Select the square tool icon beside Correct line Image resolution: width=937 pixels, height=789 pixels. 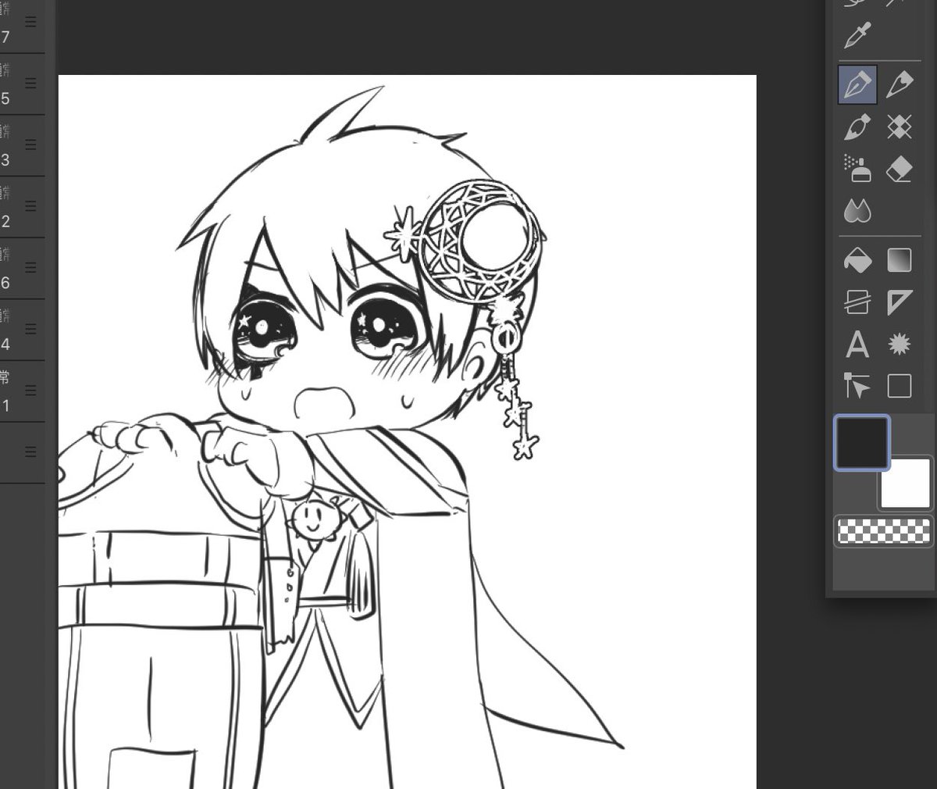900,386
